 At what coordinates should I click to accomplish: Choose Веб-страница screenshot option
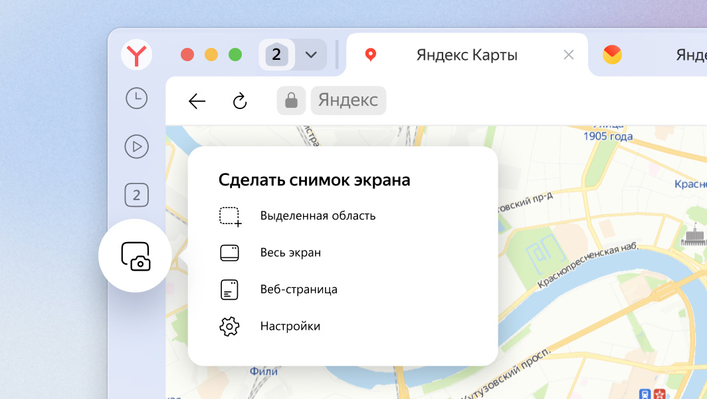[x=299, y=289]
